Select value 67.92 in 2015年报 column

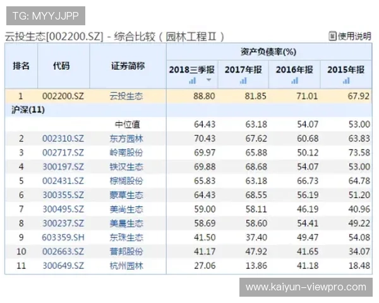point(358,96)
